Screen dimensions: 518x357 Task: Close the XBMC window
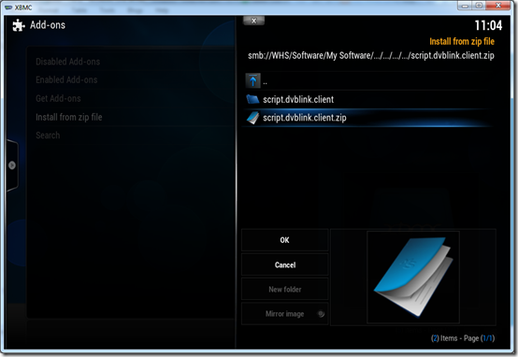pos(498,6)
